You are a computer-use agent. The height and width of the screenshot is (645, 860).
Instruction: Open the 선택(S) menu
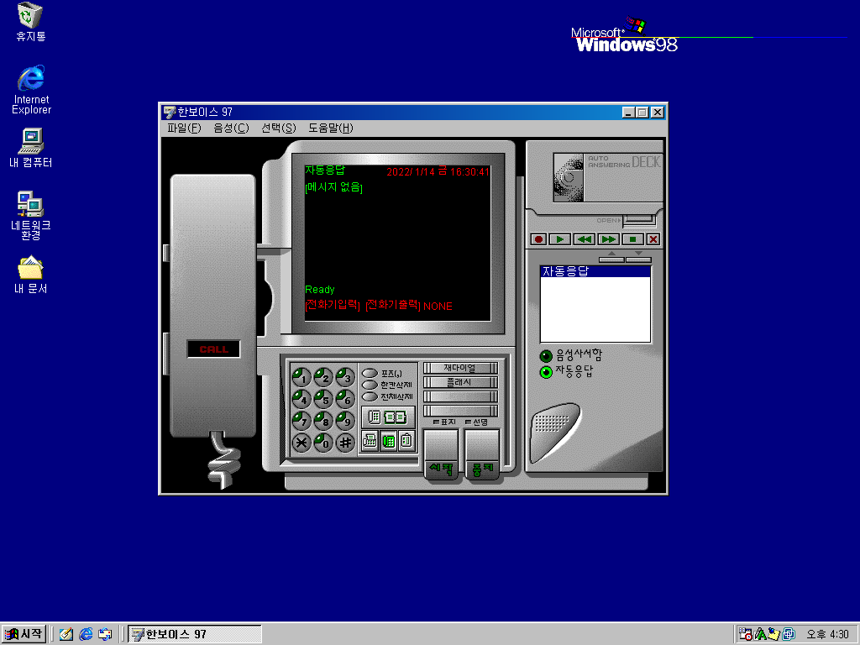279,128
